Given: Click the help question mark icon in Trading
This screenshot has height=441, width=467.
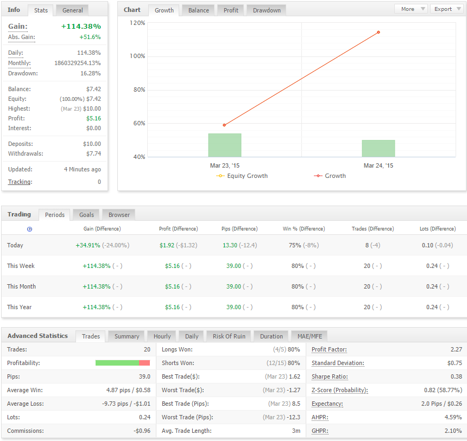Looking at the screenshot, I should tap(29, 229).
